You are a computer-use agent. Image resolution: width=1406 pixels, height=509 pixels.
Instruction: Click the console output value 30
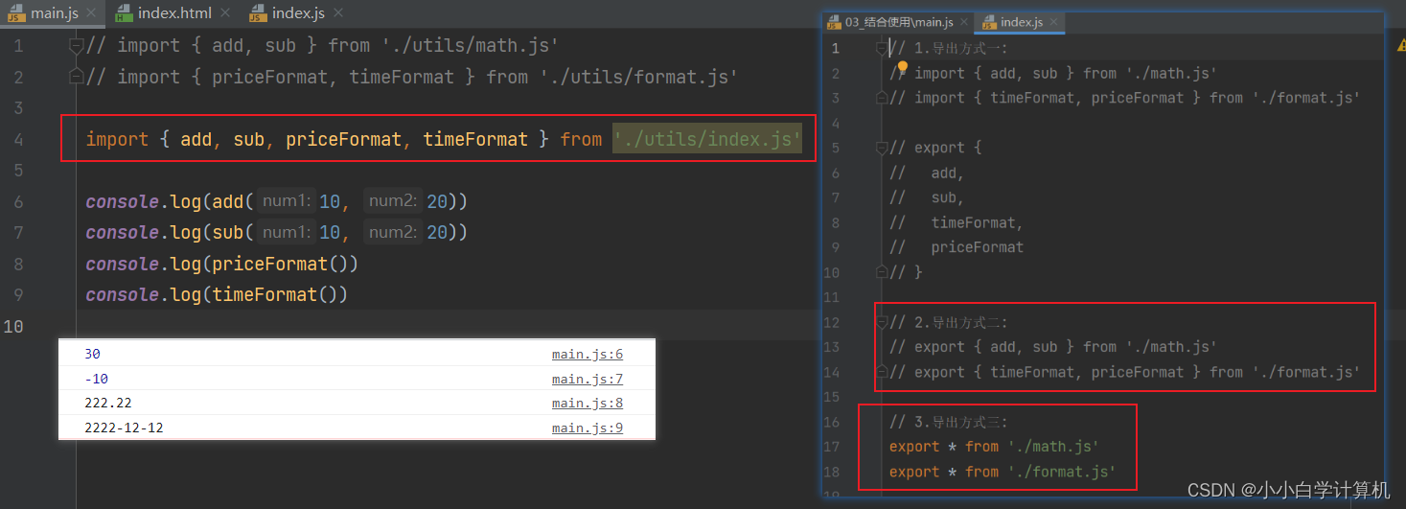click(x=92, y=354)
